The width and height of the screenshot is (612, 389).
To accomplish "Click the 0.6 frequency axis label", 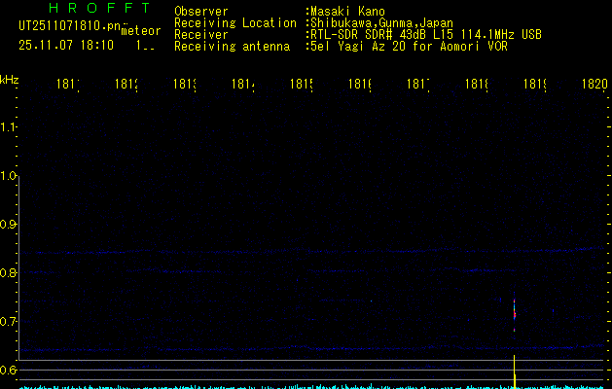I will (10, 371).
